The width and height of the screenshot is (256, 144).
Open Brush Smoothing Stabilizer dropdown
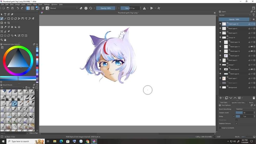pyautogui.click(x=245, y=109)
